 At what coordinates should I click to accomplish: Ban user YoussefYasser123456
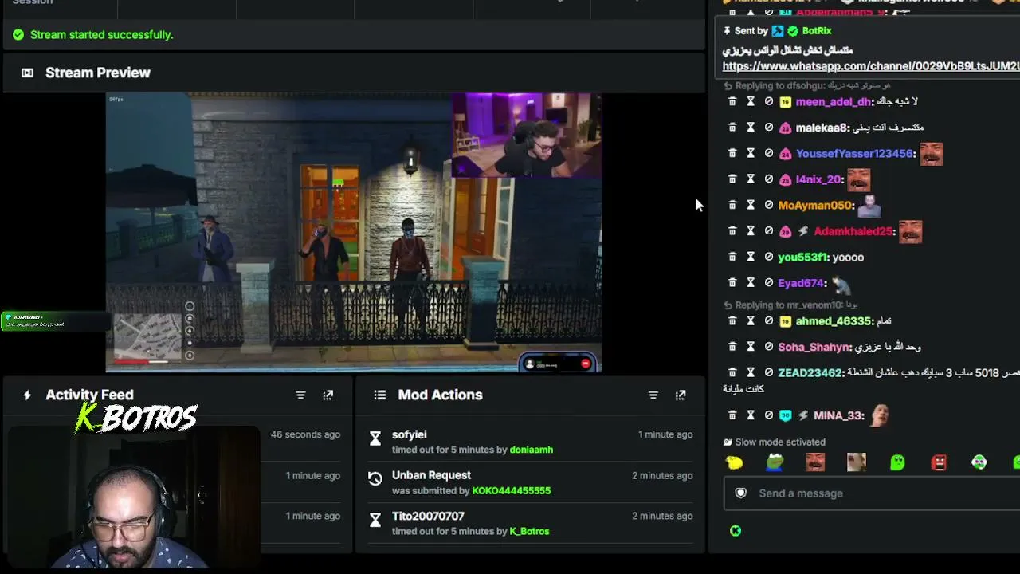point(769,154)
